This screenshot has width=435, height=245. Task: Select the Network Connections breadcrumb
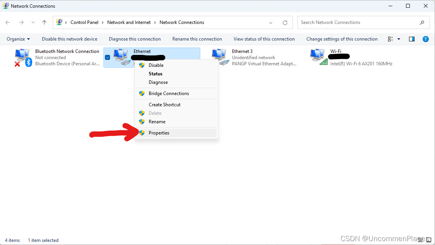182,22
